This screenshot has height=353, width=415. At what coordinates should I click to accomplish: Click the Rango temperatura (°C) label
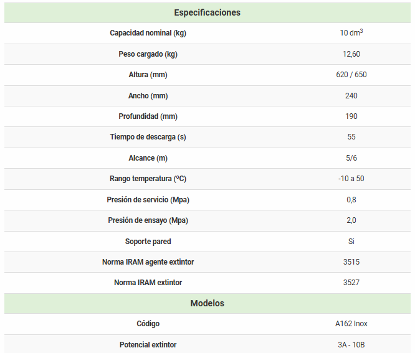[148, 179]
